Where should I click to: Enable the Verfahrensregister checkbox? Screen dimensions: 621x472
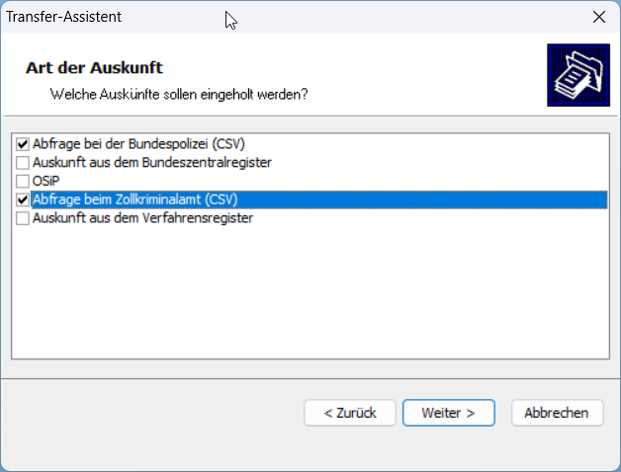[x=23, y=218]
